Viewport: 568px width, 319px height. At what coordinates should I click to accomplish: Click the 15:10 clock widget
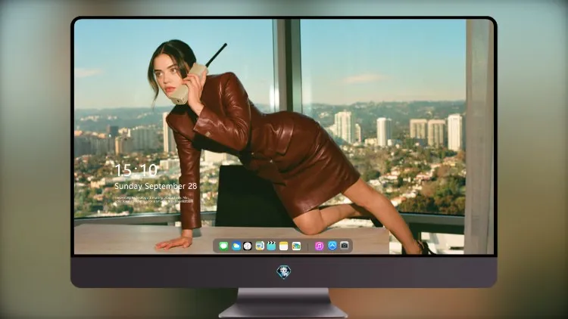136,170
